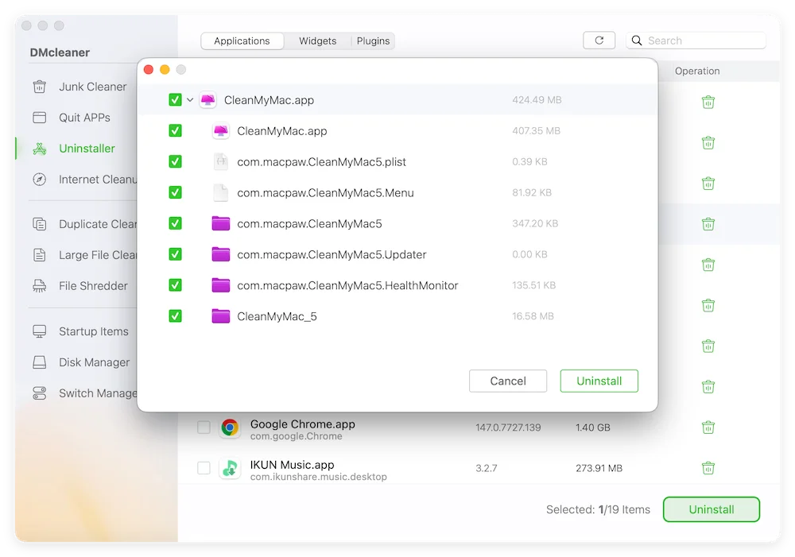Uncheck the com.macpaw.CleanMyMac5.plist checkbox
The image size is (795, 557).
click(175, 161)
